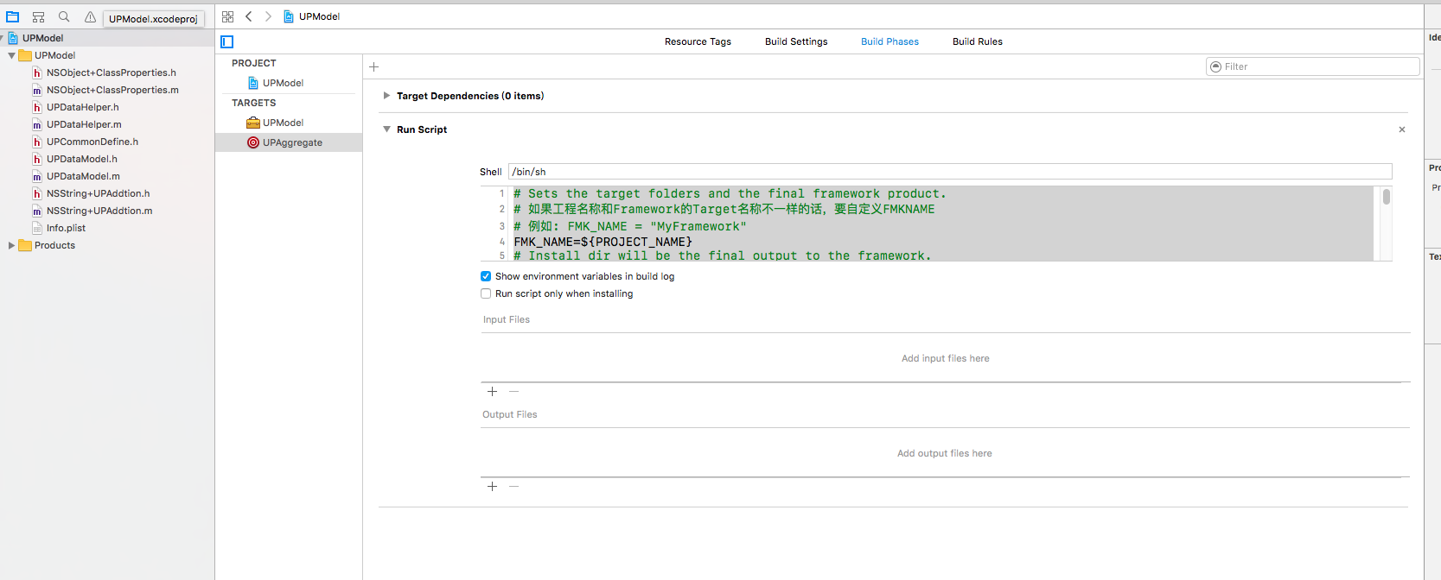Open the find navigator magnifier icon
1441x580 pixels.
[64, 16]
